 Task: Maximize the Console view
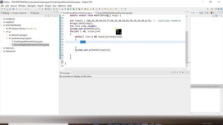[188, 73]
